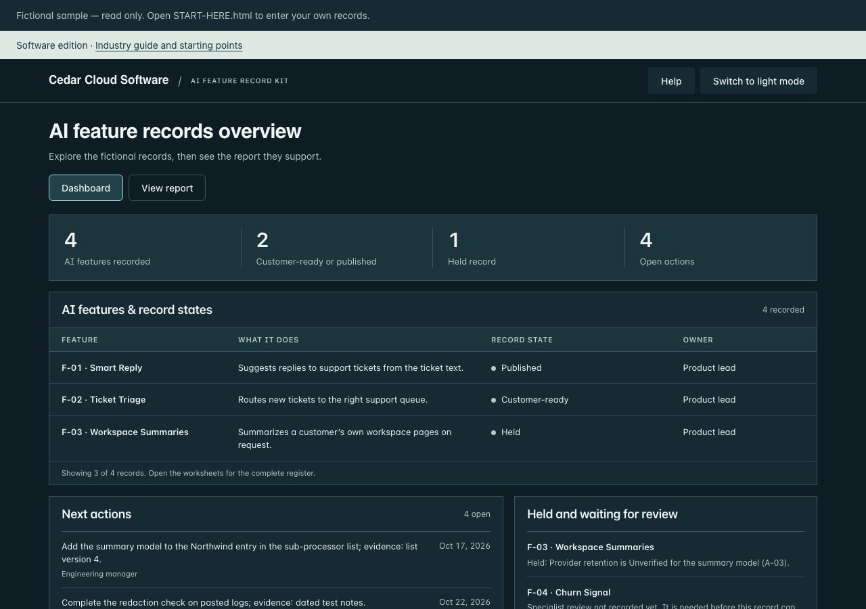The height and width of the screenshot is (609, 866).
Task: Click the F-02 · Ticket Triage row
Action: tap(433, 400)
